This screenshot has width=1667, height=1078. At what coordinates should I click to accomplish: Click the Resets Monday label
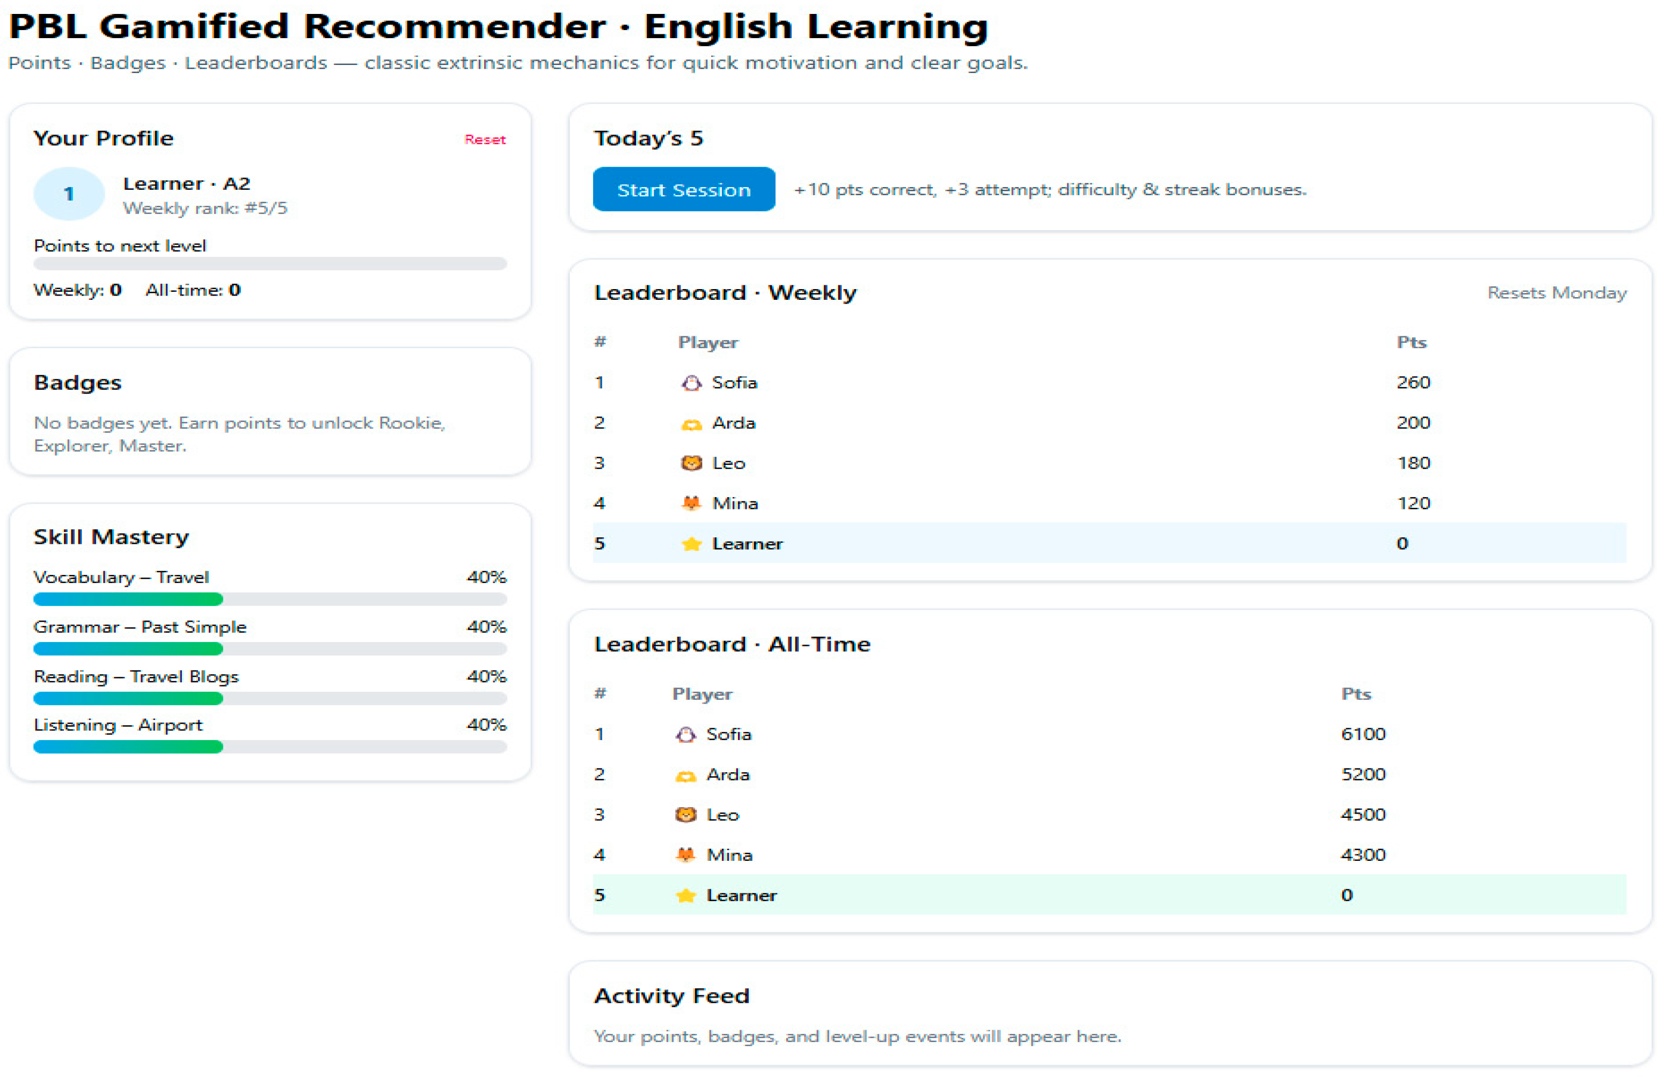1556,293
